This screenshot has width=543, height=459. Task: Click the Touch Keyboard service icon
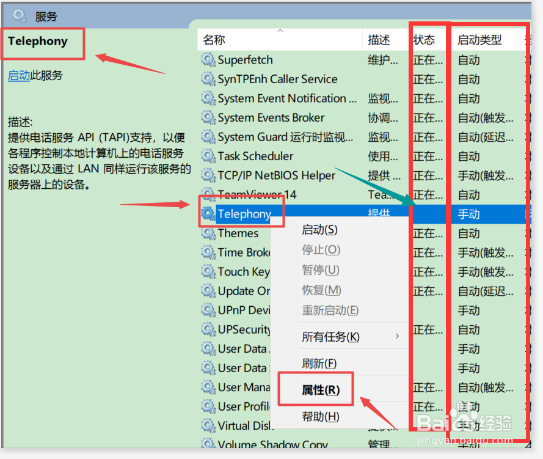point(208,271)
